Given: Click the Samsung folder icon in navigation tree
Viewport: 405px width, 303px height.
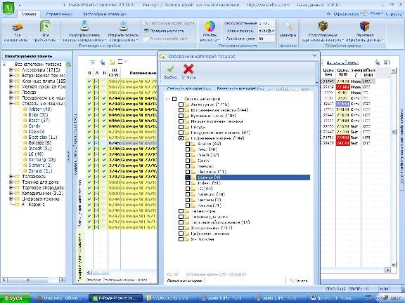Looking at the screenshot, I should (25, 160).
